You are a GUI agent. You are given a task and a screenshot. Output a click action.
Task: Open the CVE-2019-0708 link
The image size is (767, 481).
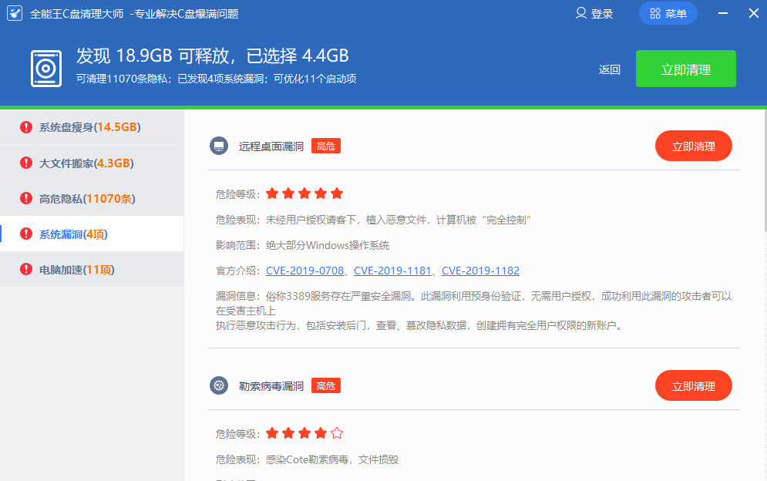pos(305,271)
